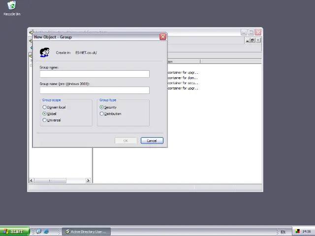Click the 'container for dom...' list row
Screen dimensions: 315x236
tap(183, 78)
